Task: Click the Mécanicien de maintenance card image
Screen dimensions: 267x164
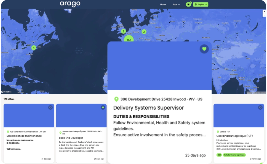Action: 29,116
